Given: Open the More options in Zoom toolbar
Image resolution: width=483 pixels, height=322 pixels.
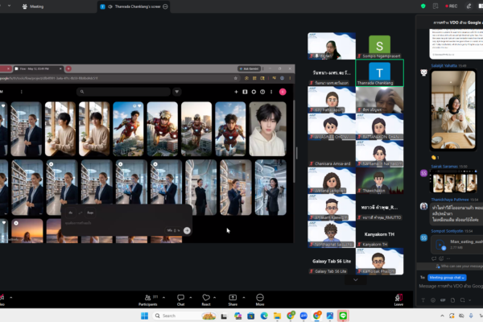Looking at the screenshot, I should 260,299.
